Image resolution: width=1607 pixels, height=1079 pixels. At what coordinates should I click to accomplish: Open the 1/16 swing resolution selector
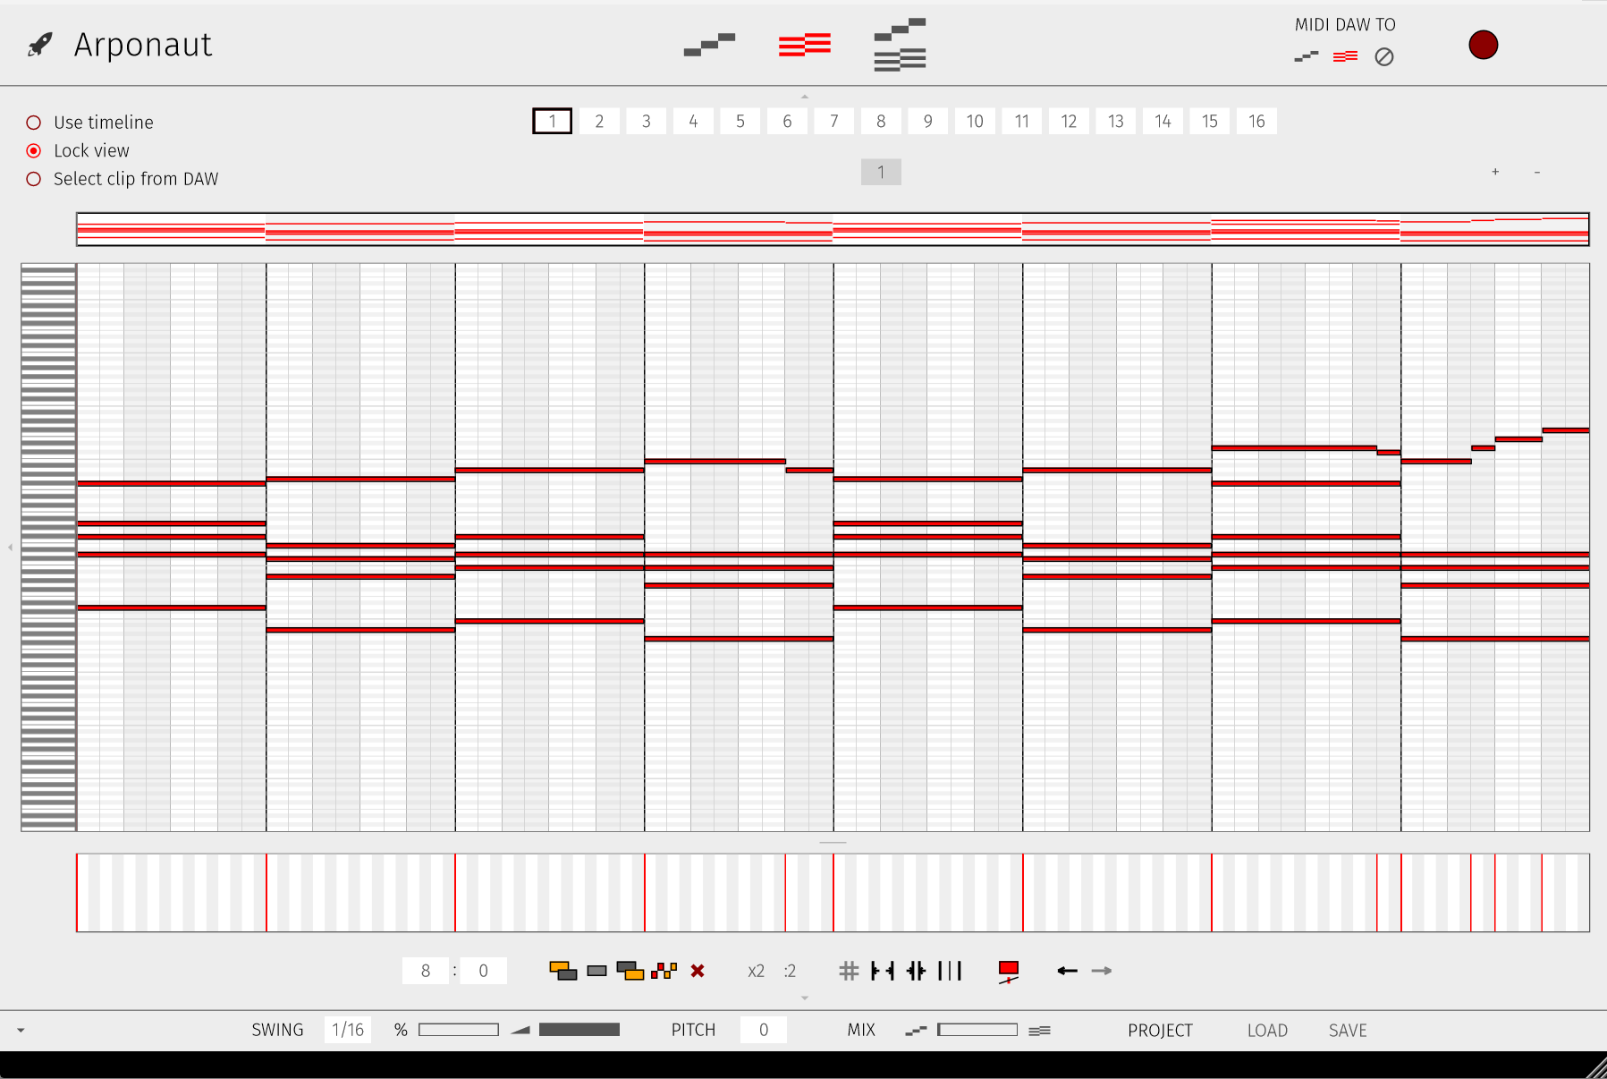pos(347,1029)
